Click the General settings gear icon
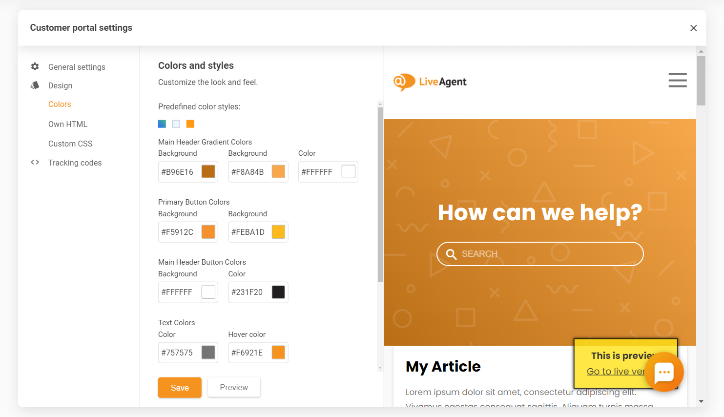Image resolution: width=724 pixels, height=417 pixels. pyautogui.click(x=35, y=66)
